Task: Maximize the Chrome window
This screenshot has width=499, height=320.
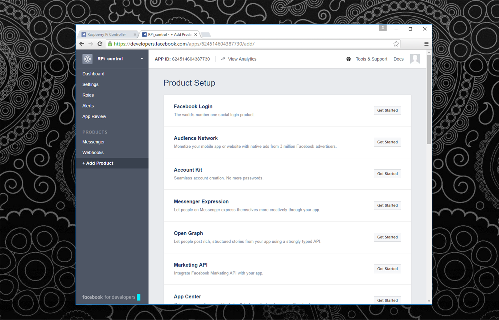Action: click(410, 29)
